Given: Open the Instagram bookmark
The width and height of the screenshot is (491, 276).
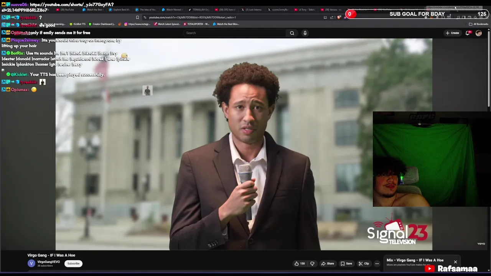Looking at the screenshot, I should tap(137, 24).
